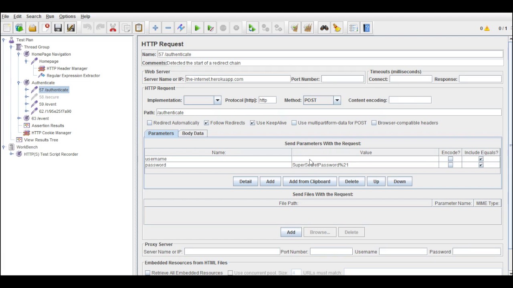
Task: Expand the 63 /event tree node
Action: pos(19,118)
